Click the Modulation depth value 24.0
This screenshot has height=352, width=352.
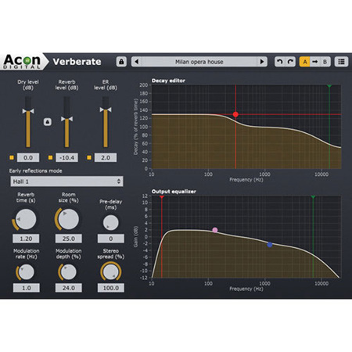click(x=69, y=288)
